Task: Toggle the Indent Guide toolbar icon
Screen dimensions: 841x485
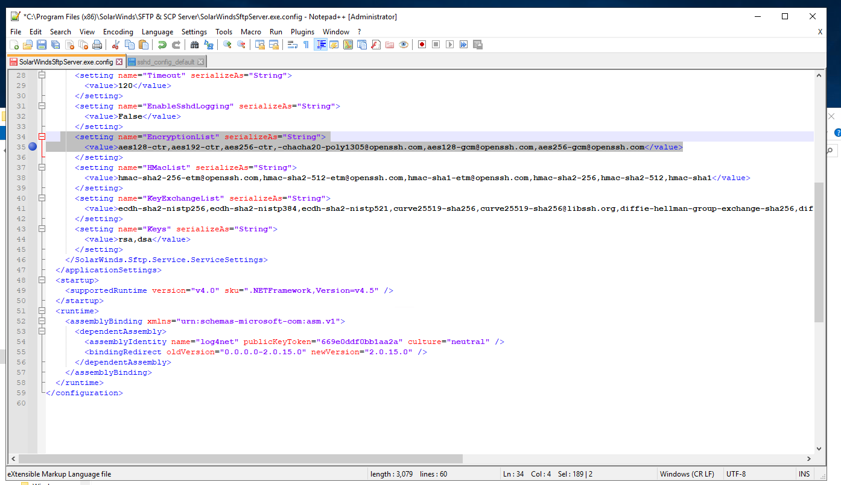Action: tap(320, 45)
